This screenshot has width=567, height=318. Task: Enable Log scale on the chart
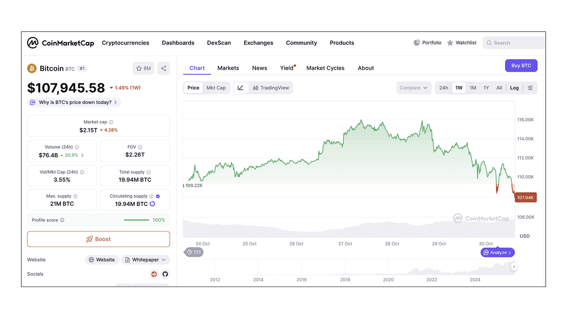tap(514, 88)
